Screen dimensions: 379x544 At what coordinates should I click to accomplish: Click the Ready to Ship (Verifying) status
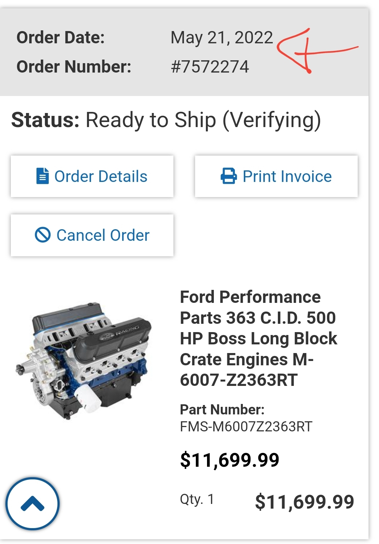coord(203,121)
